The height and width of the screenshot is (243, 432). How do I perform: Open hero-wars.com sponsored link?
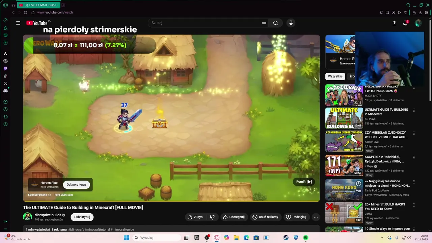63,195
